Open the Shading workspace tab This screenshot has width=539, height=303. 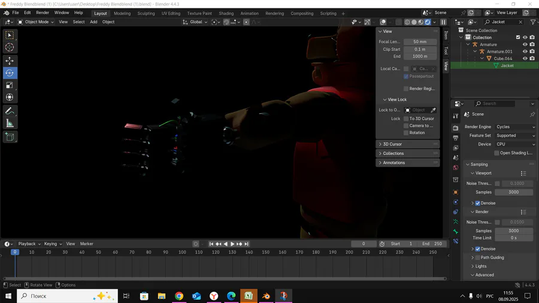click(226, 13)
